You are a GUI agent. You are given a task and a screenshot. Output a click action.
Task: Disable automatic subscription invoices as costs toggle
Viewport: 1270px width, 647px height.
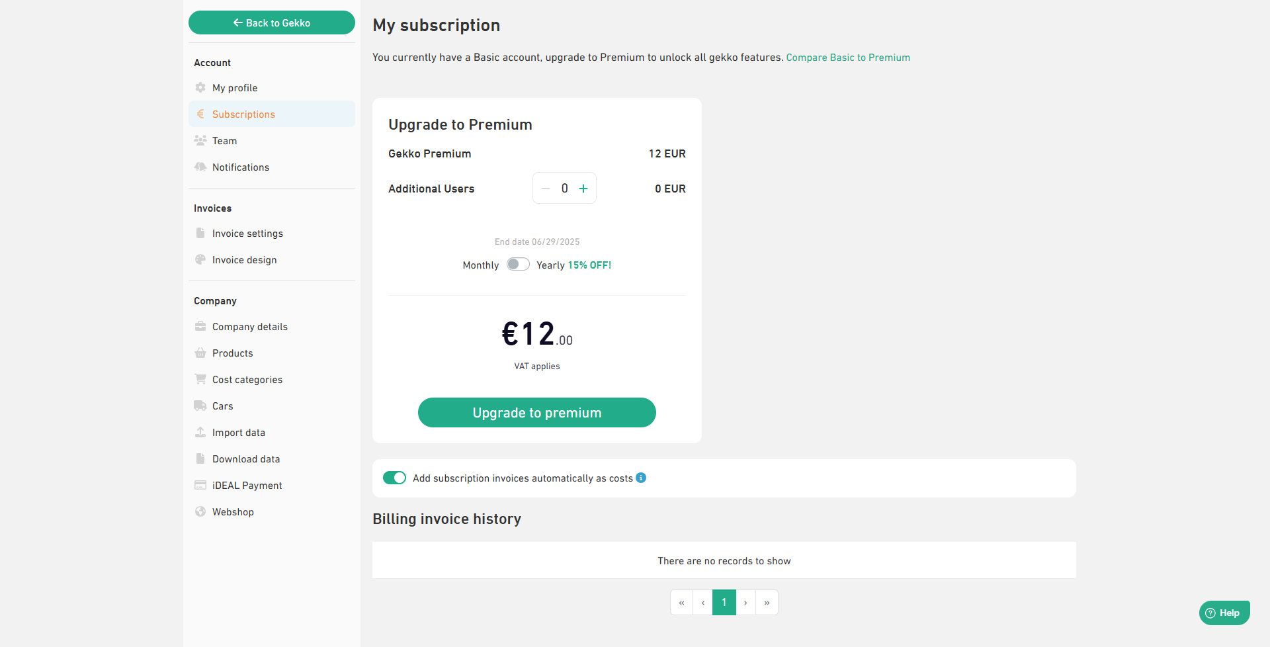(394, 478)
